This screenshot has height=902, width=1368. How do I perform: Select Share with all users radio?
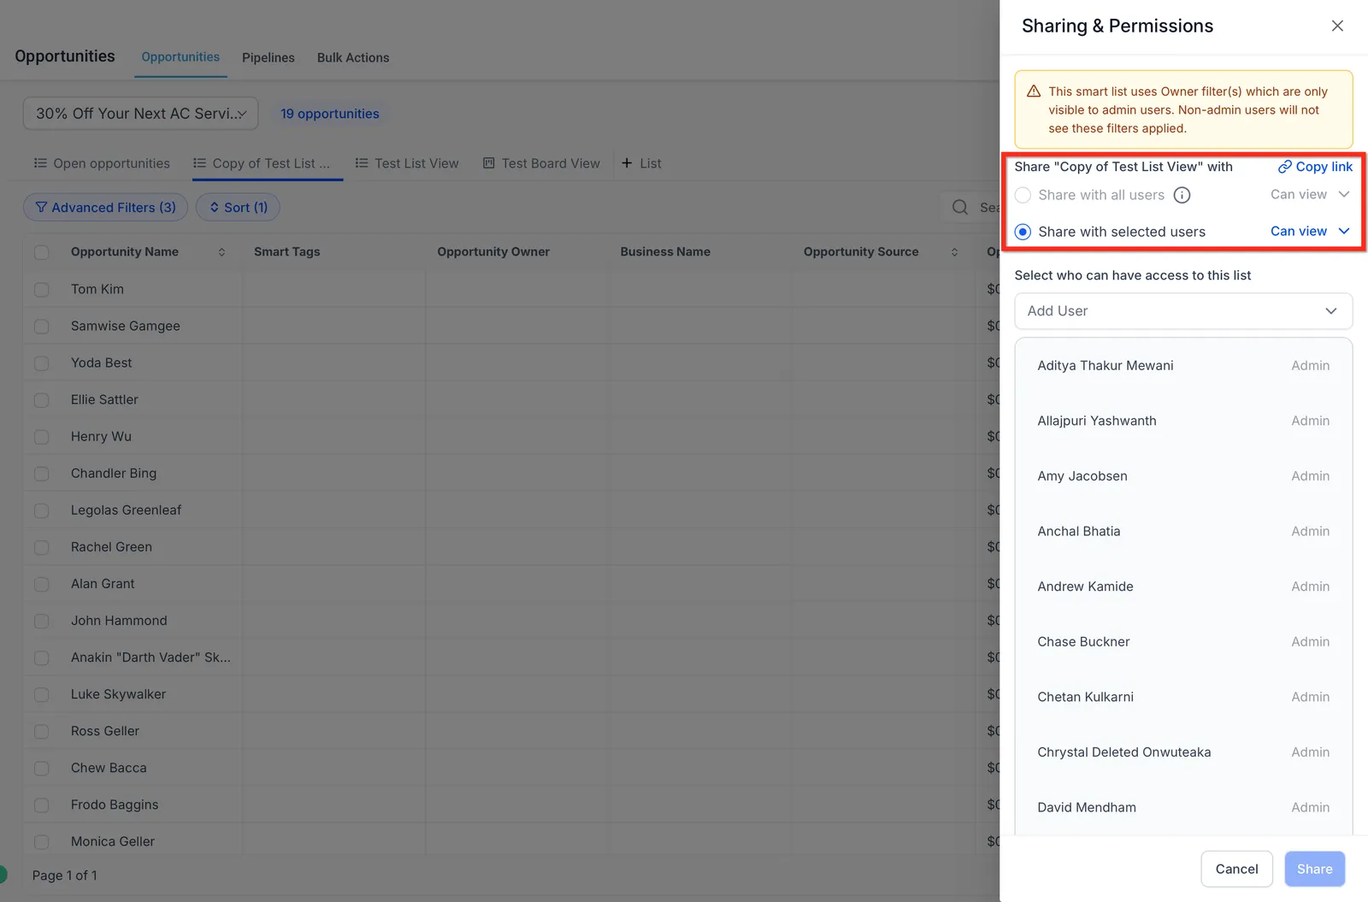[1023, 195]
